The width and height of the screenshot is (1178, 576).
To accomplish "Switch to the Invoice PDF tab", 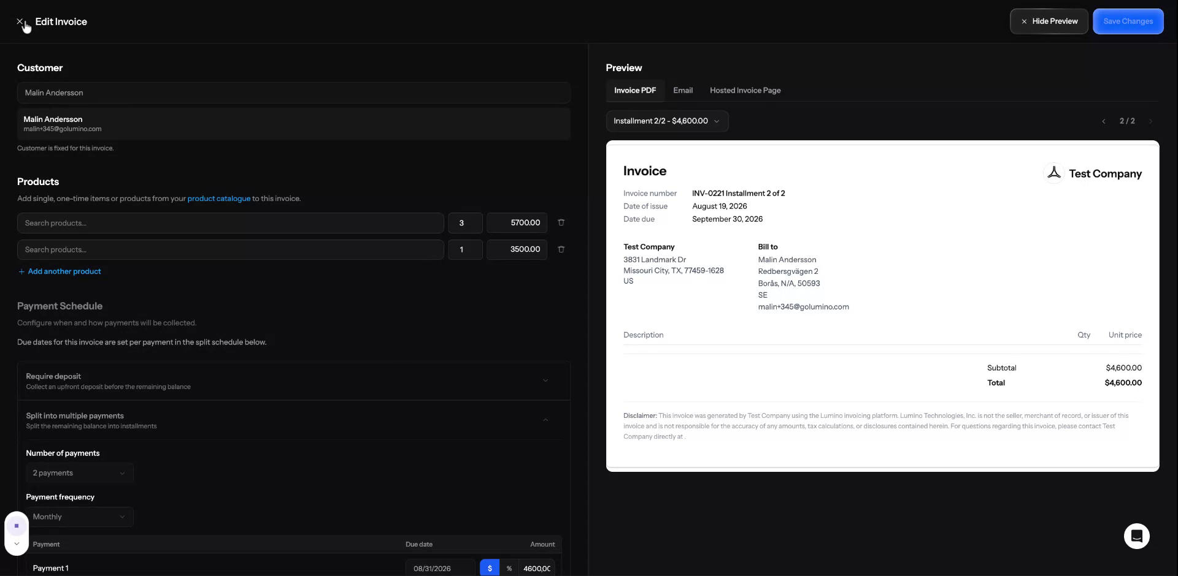I will 635,91.
